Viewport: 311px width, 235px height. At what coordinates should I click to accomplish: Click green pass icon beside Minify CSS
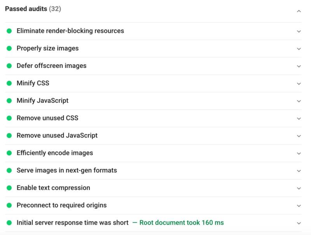[x=9, y=83]
